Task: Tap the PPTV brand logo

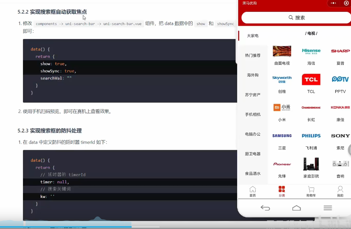Action: [340, 79]
